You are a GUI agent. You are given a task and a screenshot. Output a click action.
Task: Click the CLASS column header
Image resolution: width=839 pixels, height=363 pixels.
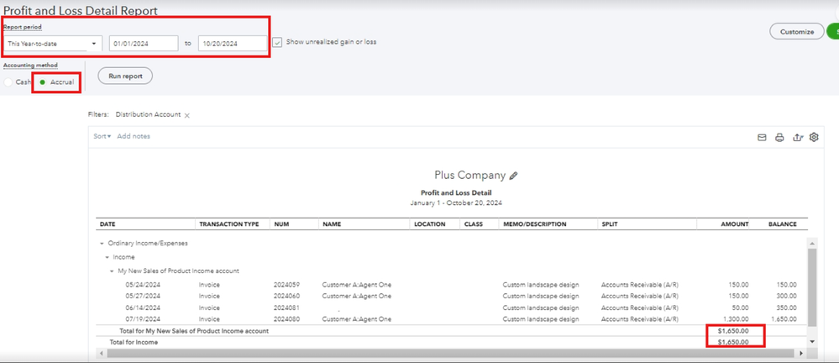point(474,224)
